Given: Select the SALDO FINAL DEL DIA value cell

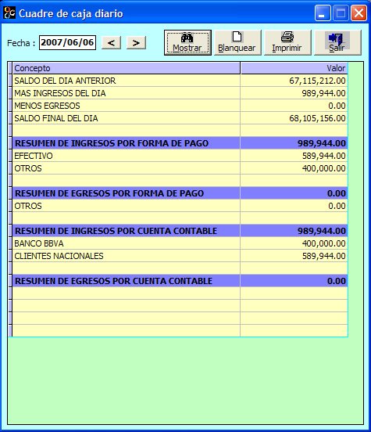Looking at the screenshot, I should click(x=294, y=118).
